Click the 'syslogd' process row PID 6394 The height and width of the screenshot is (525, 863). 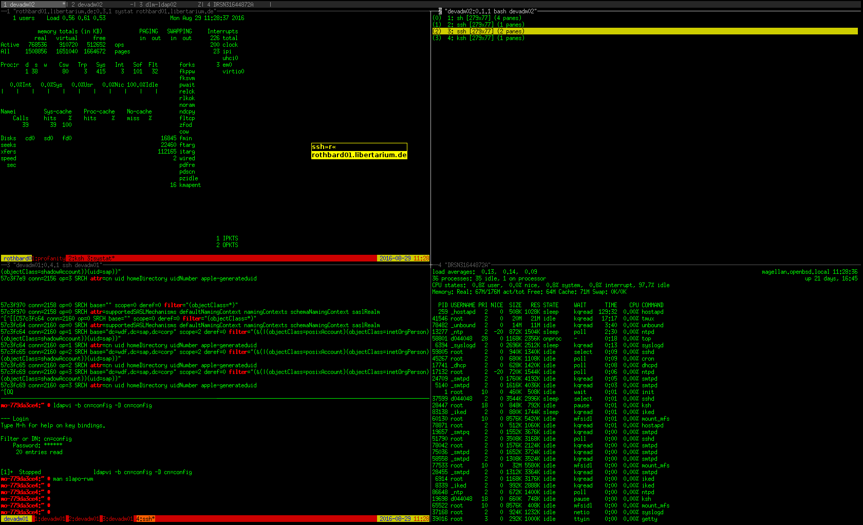tap(548, 345)
